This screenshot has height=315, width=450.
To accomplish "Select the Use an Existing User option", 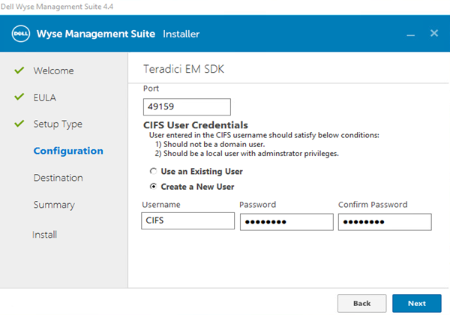I will (x=153, y=172).
